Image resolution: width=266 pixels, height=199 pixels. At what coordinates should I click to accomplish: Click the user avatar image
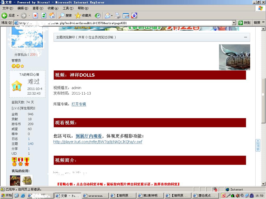27,37
